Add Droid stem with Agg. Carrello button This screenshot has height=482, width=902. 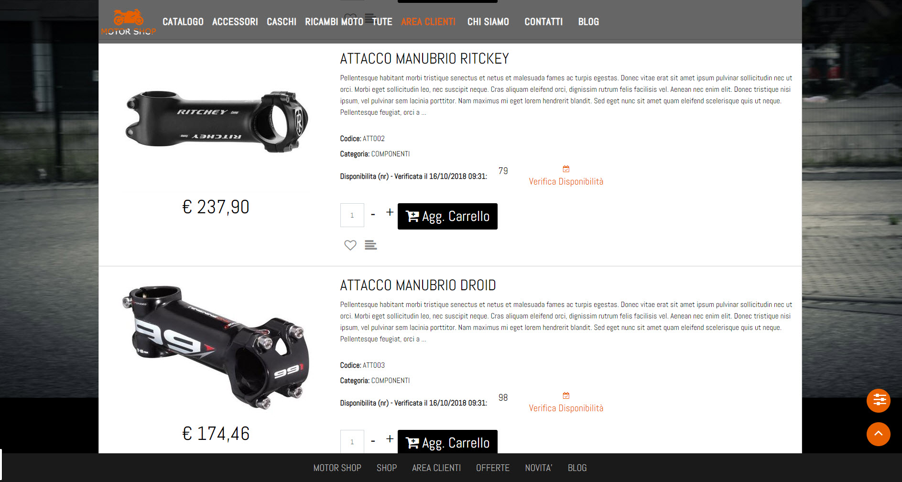[x=447, y=442]
